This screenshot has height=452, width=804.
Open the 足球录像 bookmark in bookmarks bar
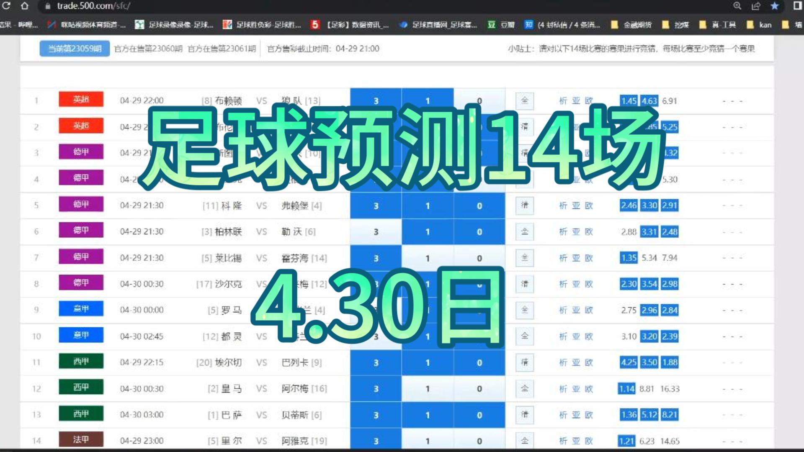(174, 25)
